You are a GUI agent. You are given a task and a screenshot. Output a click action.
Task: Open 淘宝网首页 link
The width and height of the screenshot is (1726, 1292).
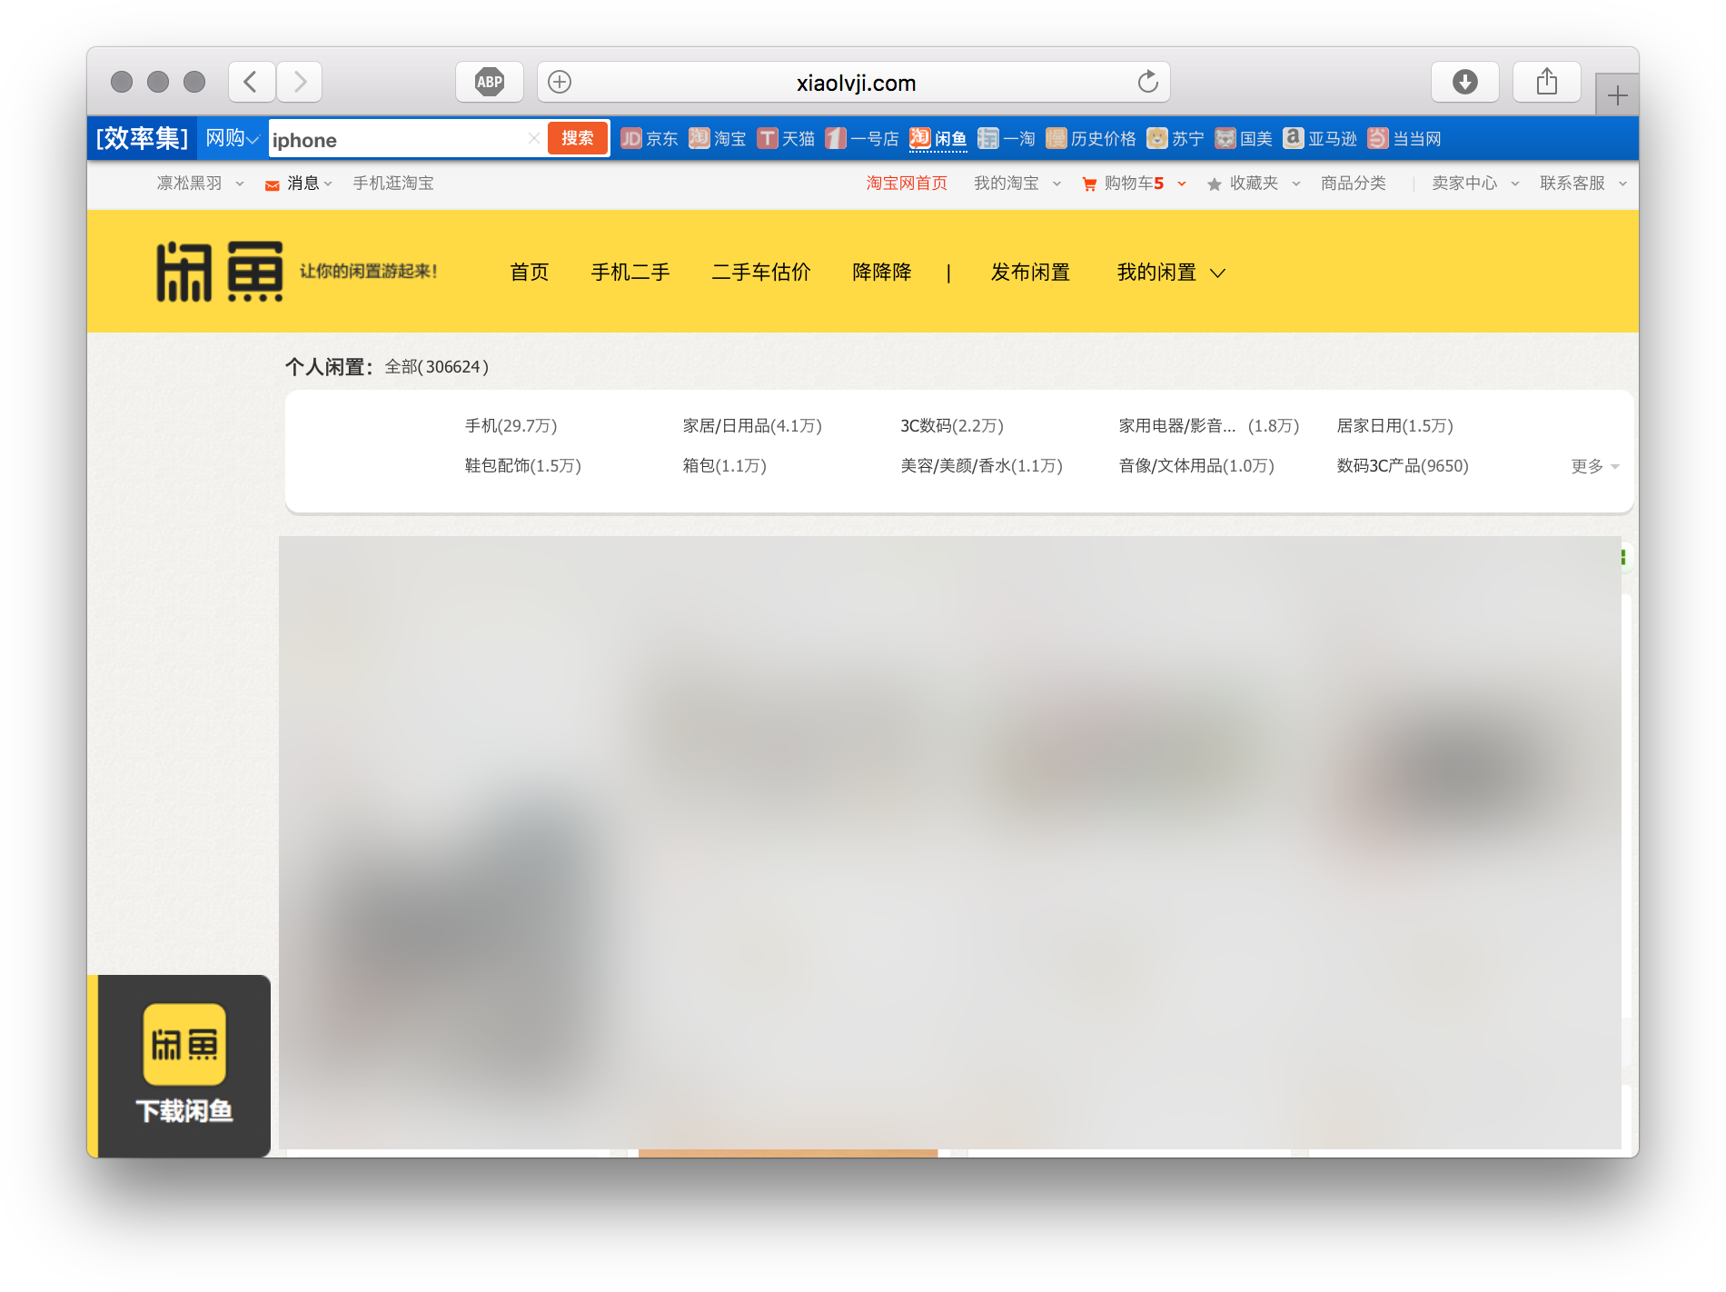pyautogui.click(x=907, y=184)
